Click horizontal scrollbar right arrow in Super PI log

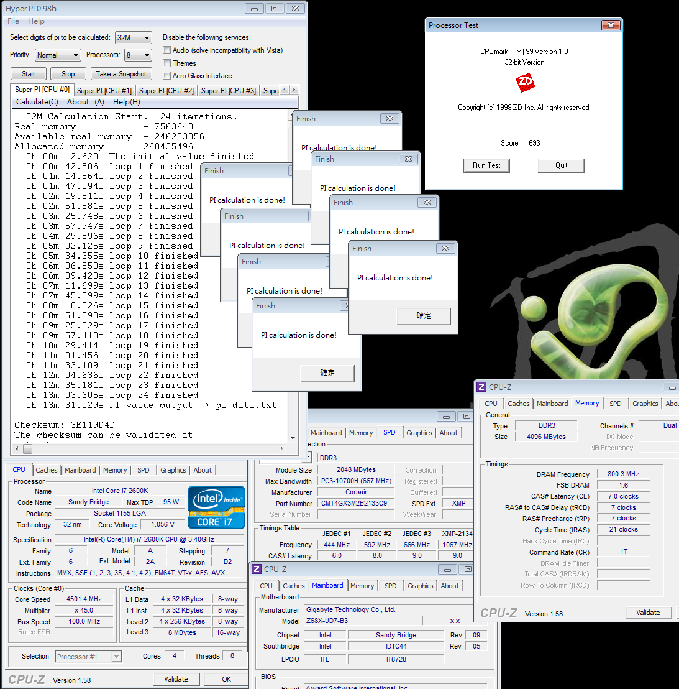pos(282,448)
